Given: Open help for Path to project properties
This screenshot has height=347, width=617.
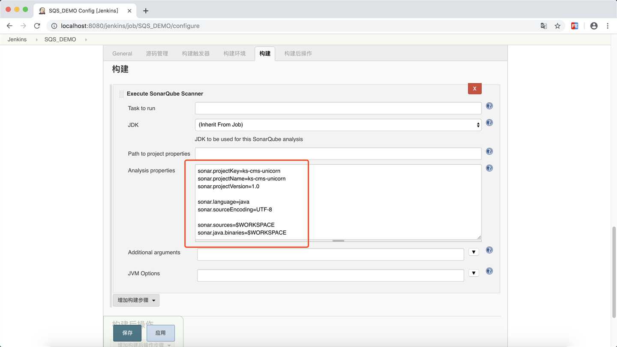Looking at the screenshot, I should coord(489,151).
